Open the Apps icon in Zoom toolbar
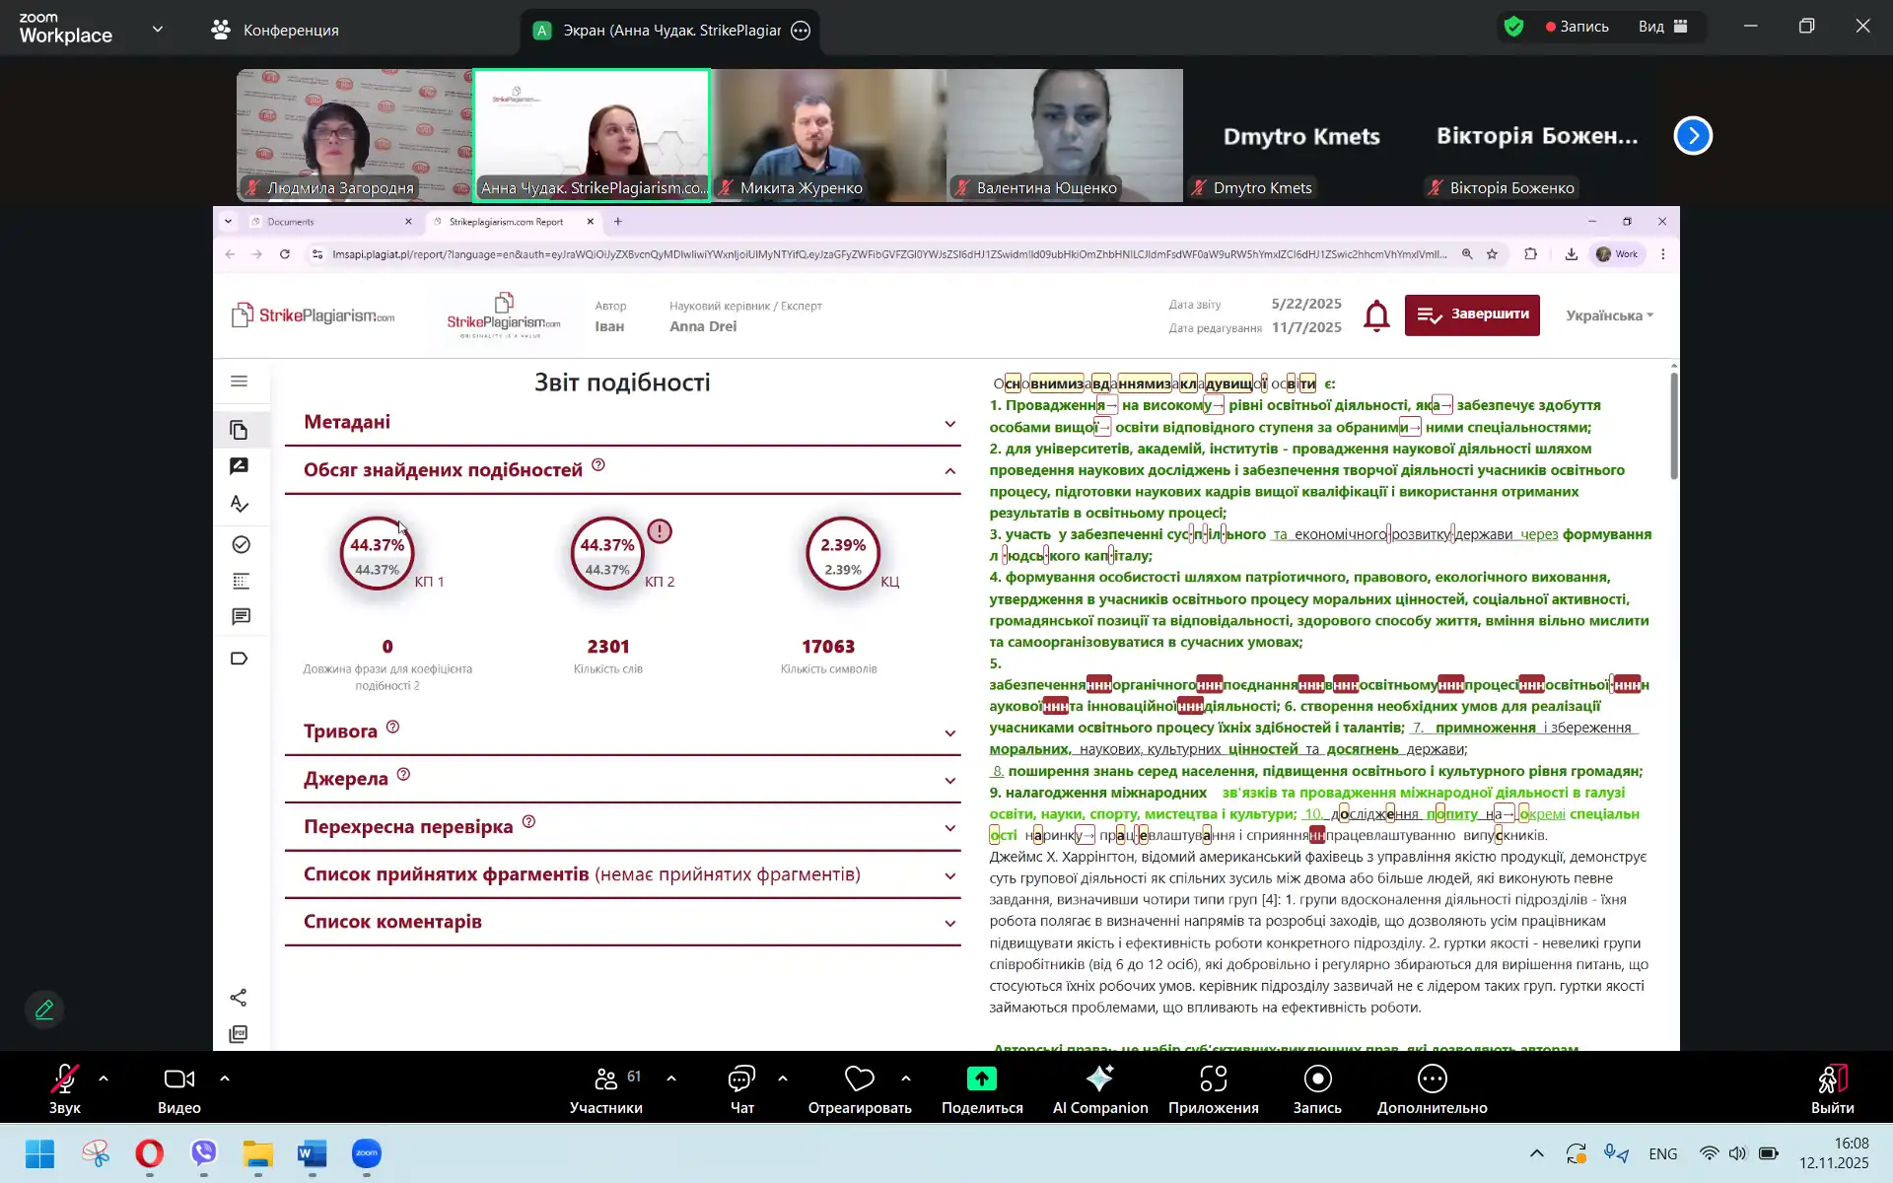1893x1183 pixels. click(1213, 1079)
